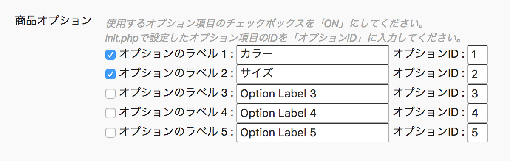Click the 商品オプション section heading

click(x=53, y=20)
